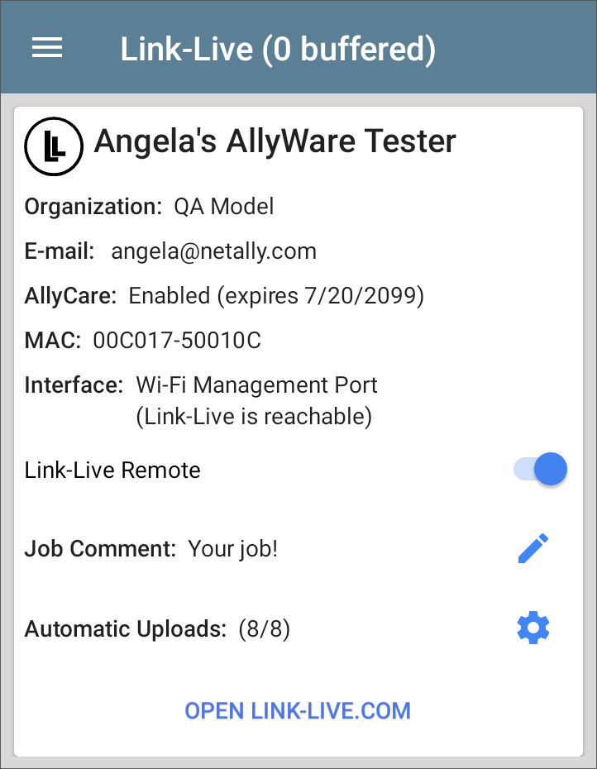Select the MAC address 00C017-50010C

point(177,340)
